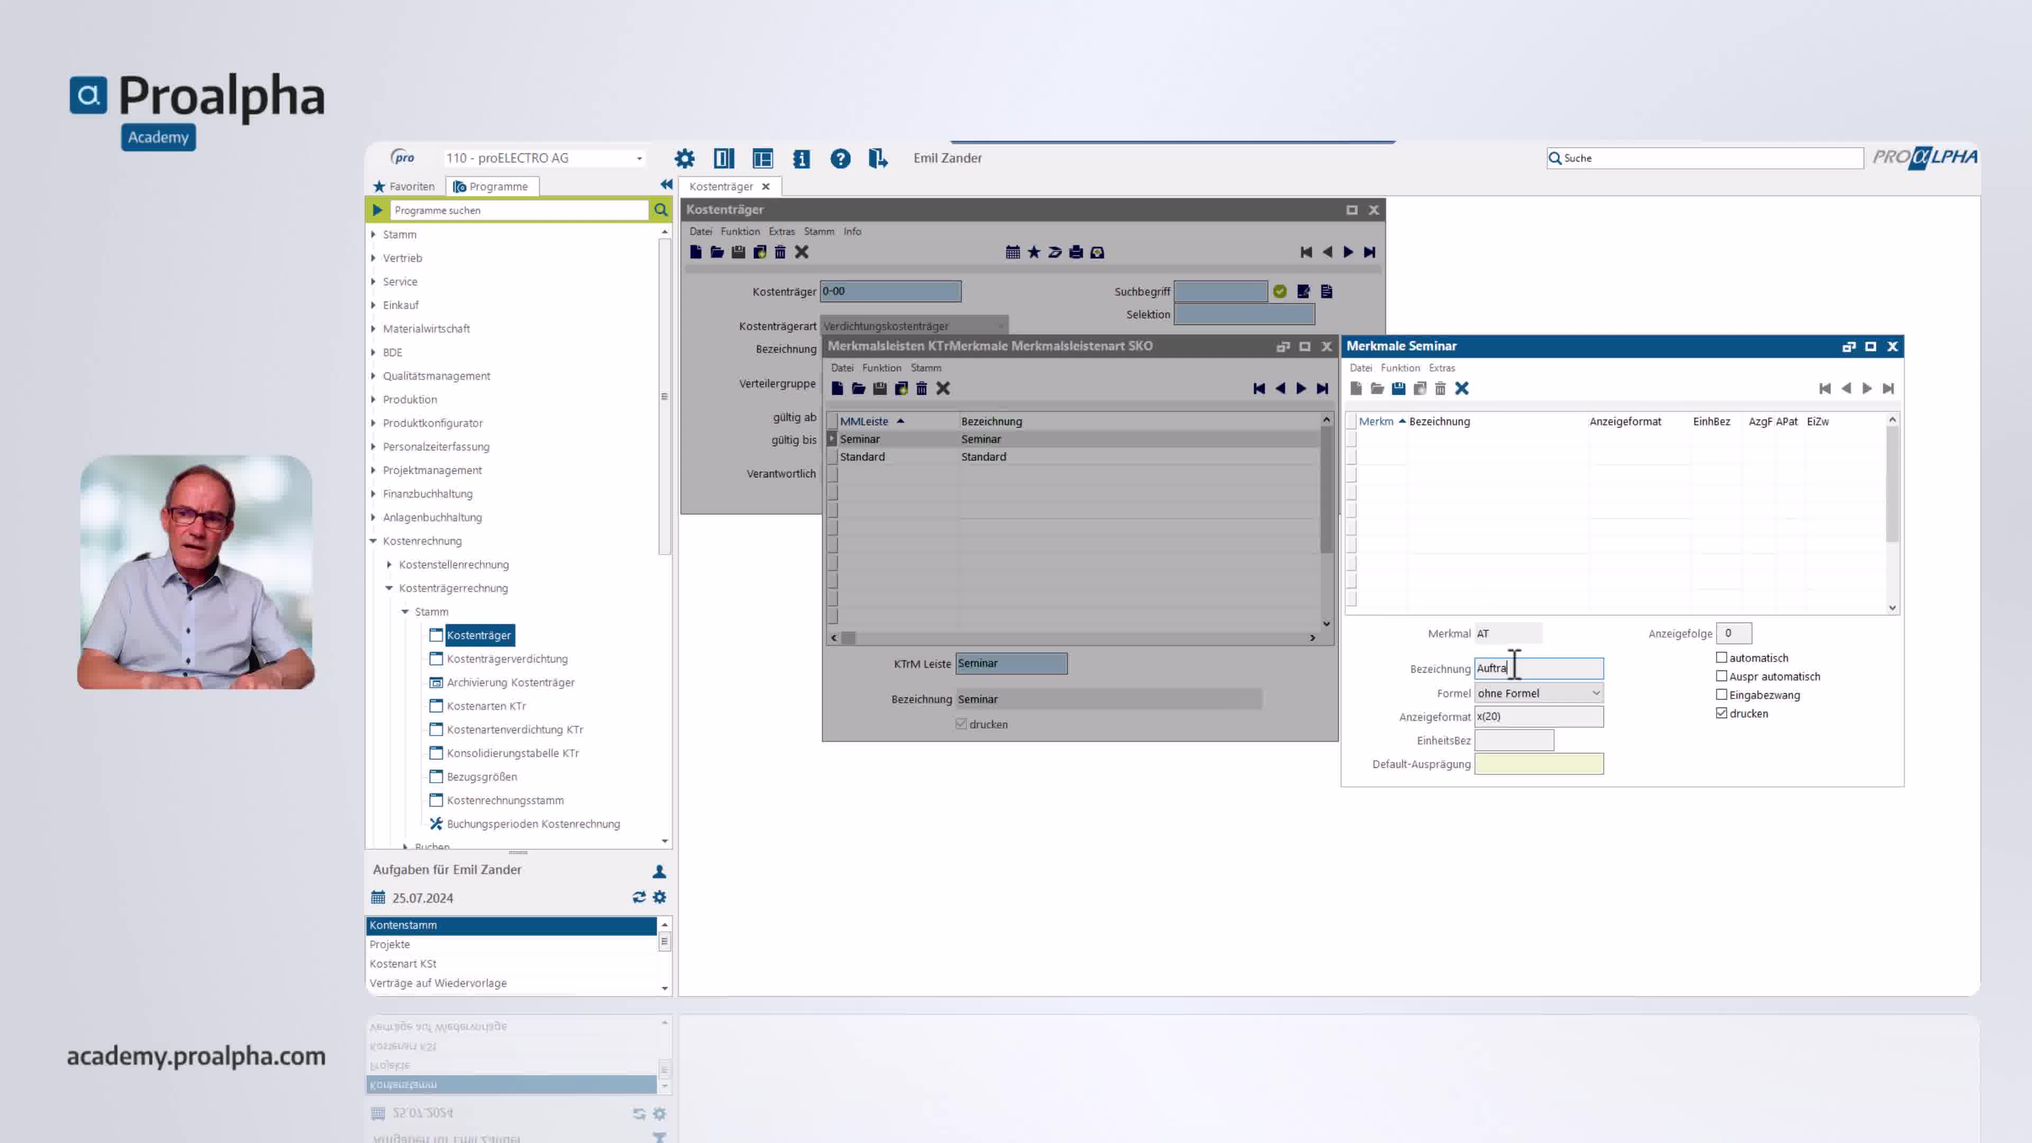Toggle the Eingabezwang checkbox
The height and width of the screenshot is (1143, 2032).
point(1721,694)
